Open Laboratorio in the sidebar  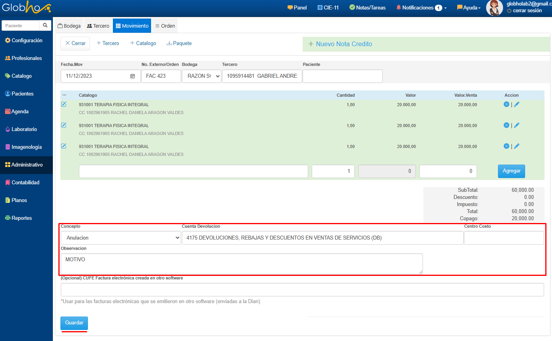[24, 129]
